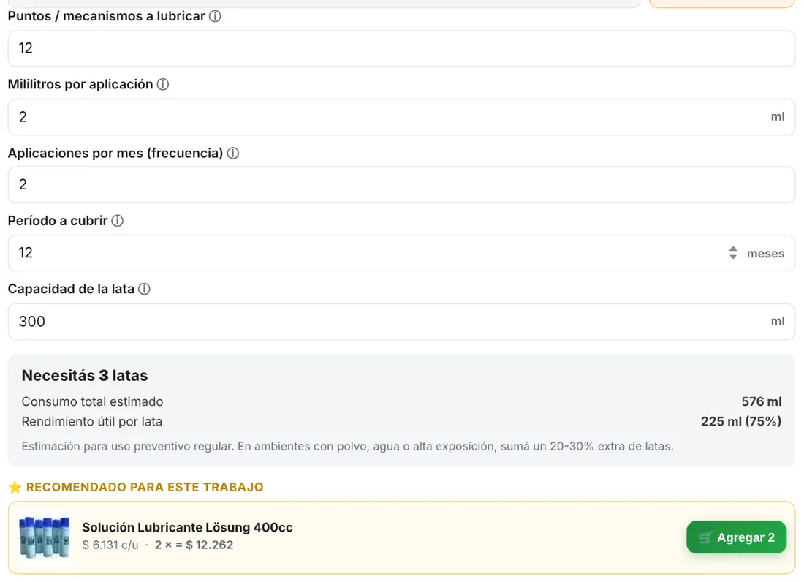Select the Necesitás 3 latas result heading
This screenshot has height=582, width=804.
click(85, 375)
